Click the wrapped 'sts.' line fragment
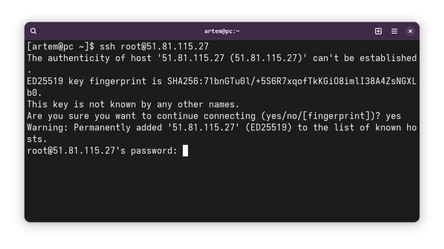Image resolution: width=444 pixels, height=249 pixels. coord(37,139)
